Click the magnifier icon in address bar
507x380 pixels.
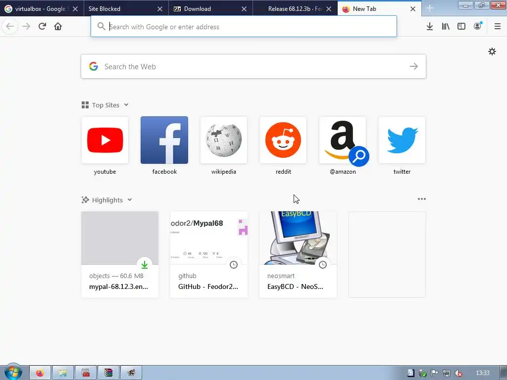point(101,26)
